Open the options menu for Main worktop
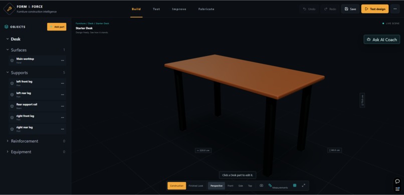Screen dimensions: 404x195 click(x=62, y=60)
